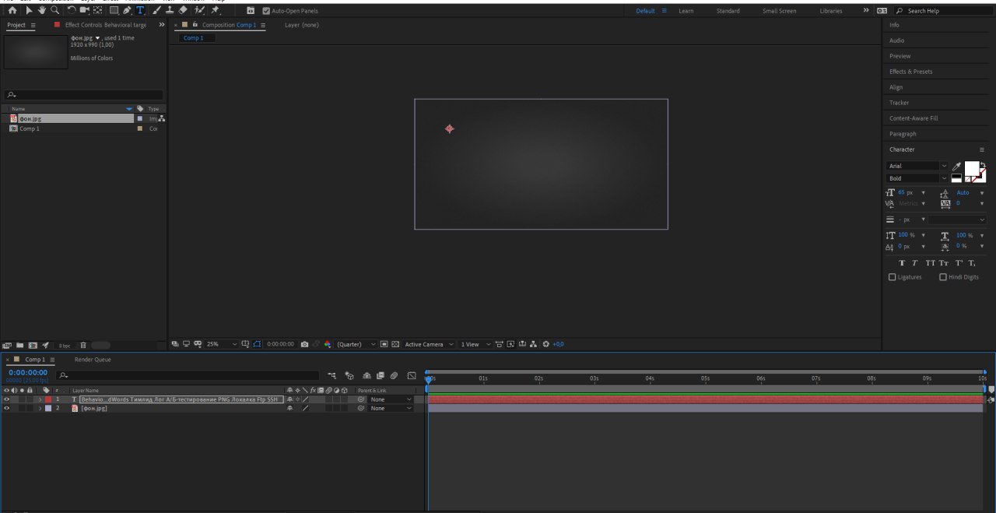Hide the Behavioral text layer eye
This screenshot has width=996, height=513.
click(x=6, y=399)
